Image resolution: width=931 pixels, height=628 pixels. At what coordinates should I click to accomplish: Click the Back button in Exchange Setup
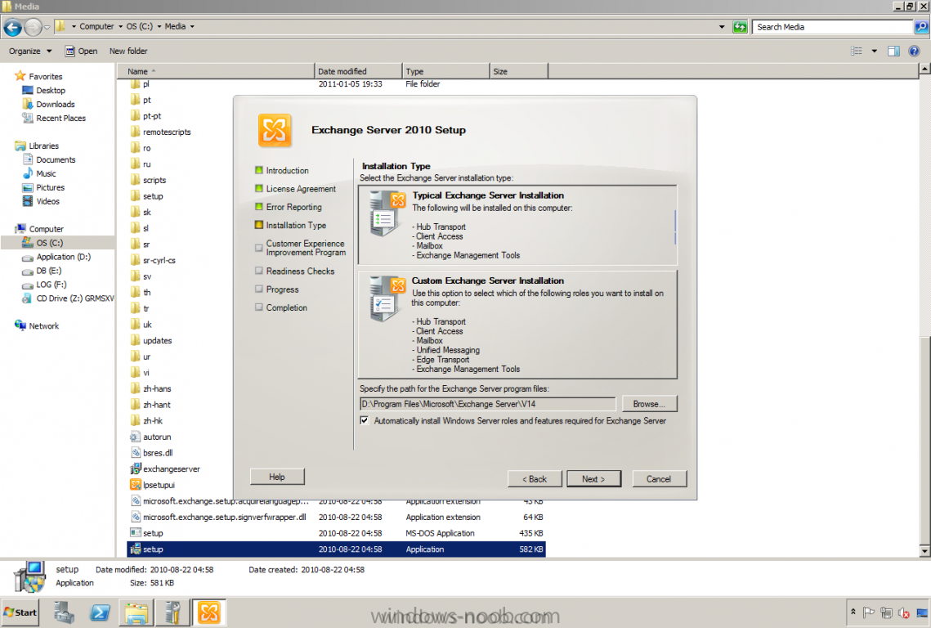535,479
